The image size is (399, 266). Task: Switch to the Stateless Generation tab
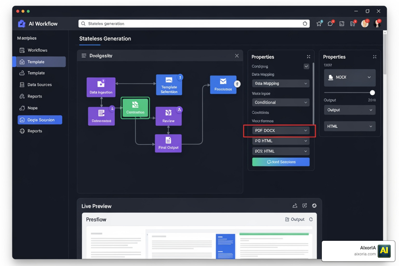pyautogui.click(x=105, y=39)
